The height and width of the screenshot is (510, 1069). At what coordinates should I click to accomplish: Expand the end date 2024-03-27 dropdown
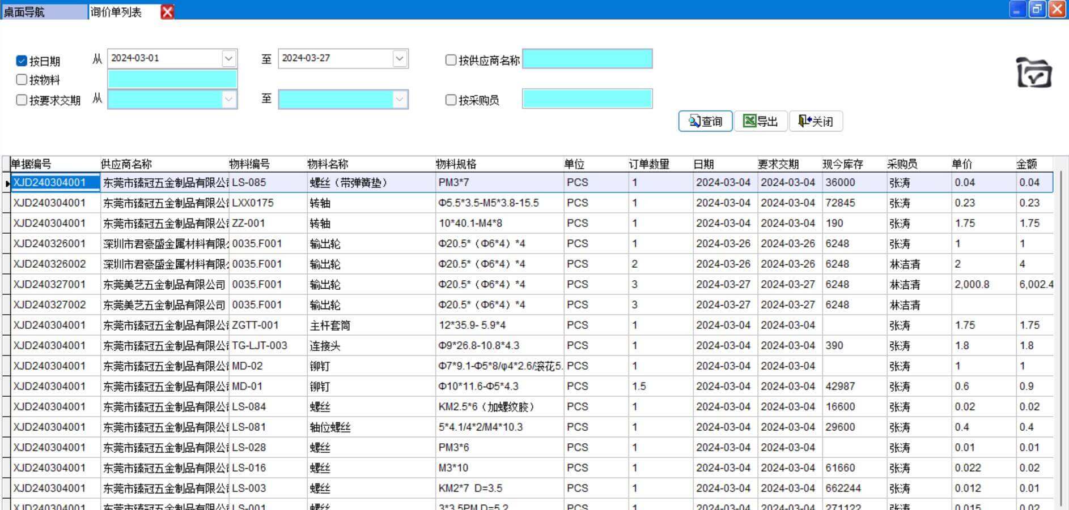[400, 58]
